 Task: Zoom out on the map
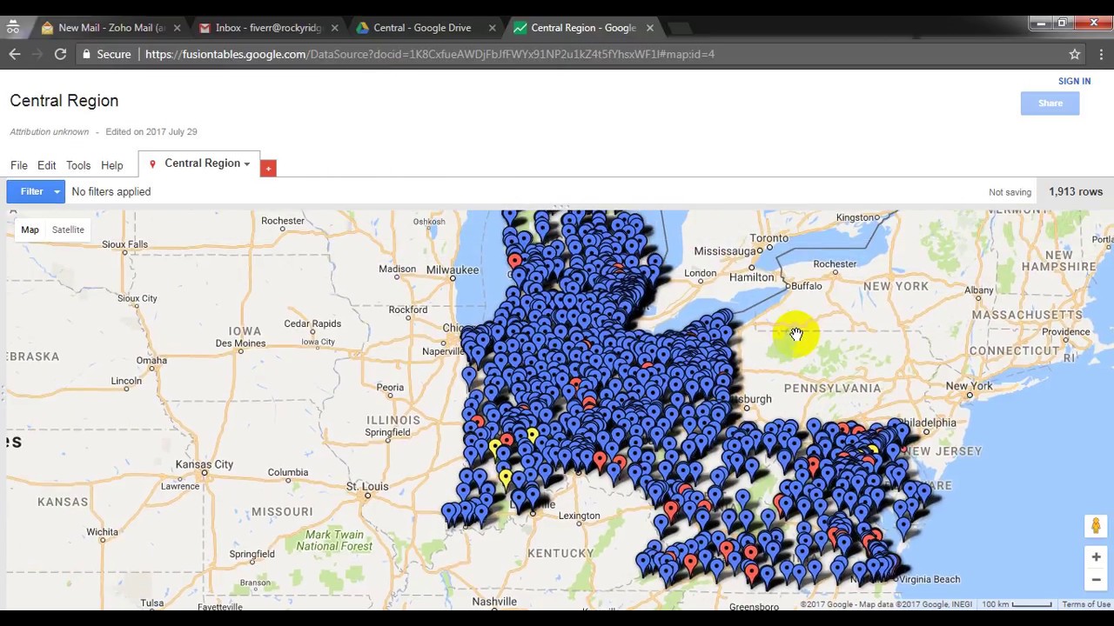[x=1096, y=579]
